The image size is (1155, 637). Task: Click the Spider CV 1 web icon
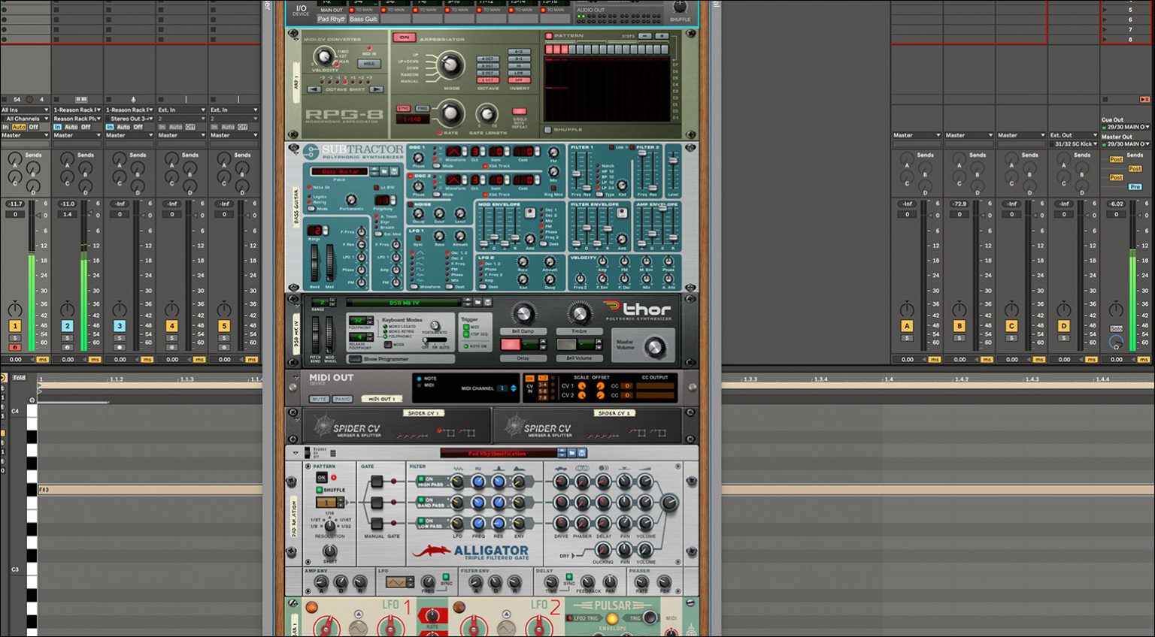(321, 425)
